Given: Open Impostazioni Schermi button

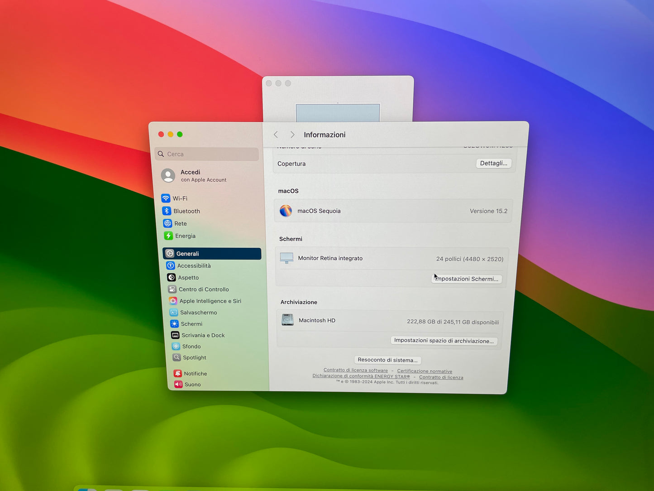Looking at the screenshot, I should [467, 279].
